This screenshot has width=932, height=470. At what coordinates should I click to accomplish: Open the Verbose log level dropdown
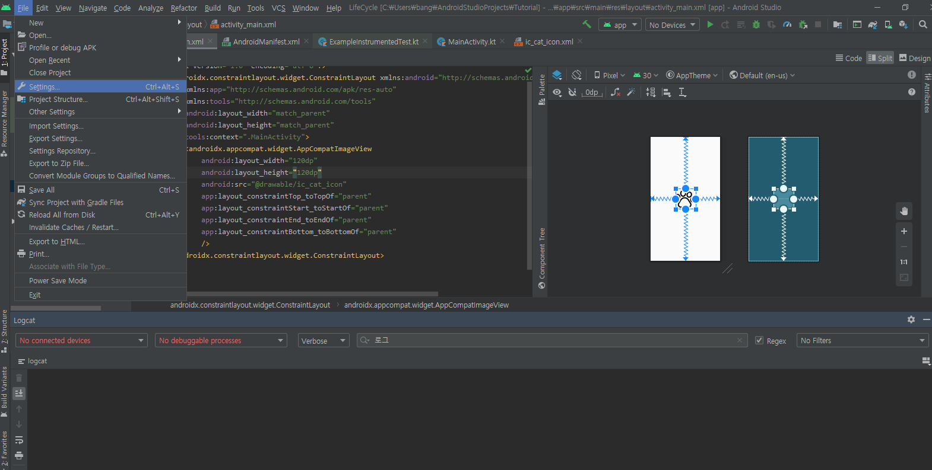[x=324, y=340]
